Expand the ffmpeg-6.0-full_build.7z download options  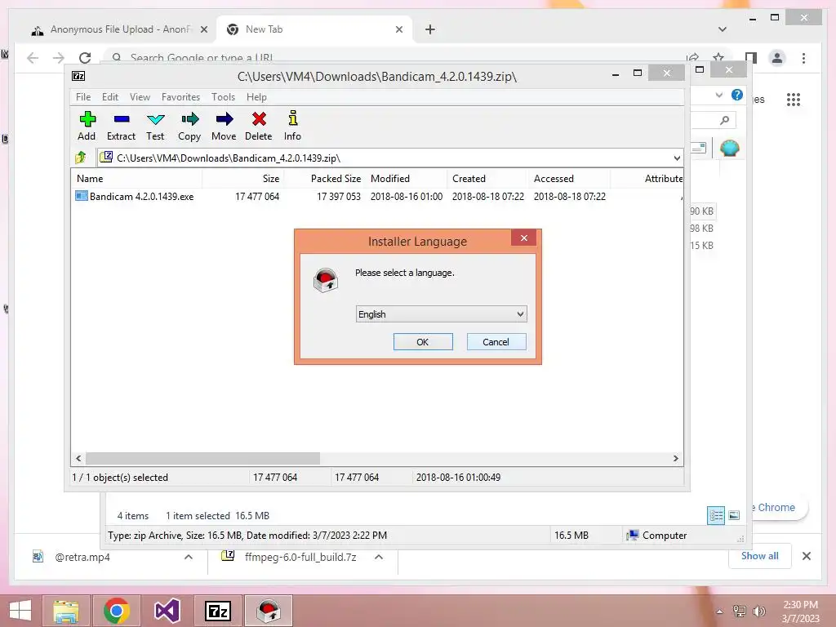click(x=379, y=557)
